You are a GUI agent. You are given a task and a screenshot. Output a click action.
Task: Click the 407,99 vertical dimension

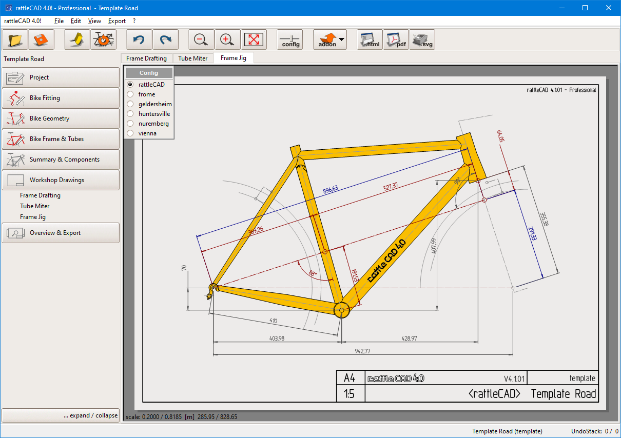434,246
